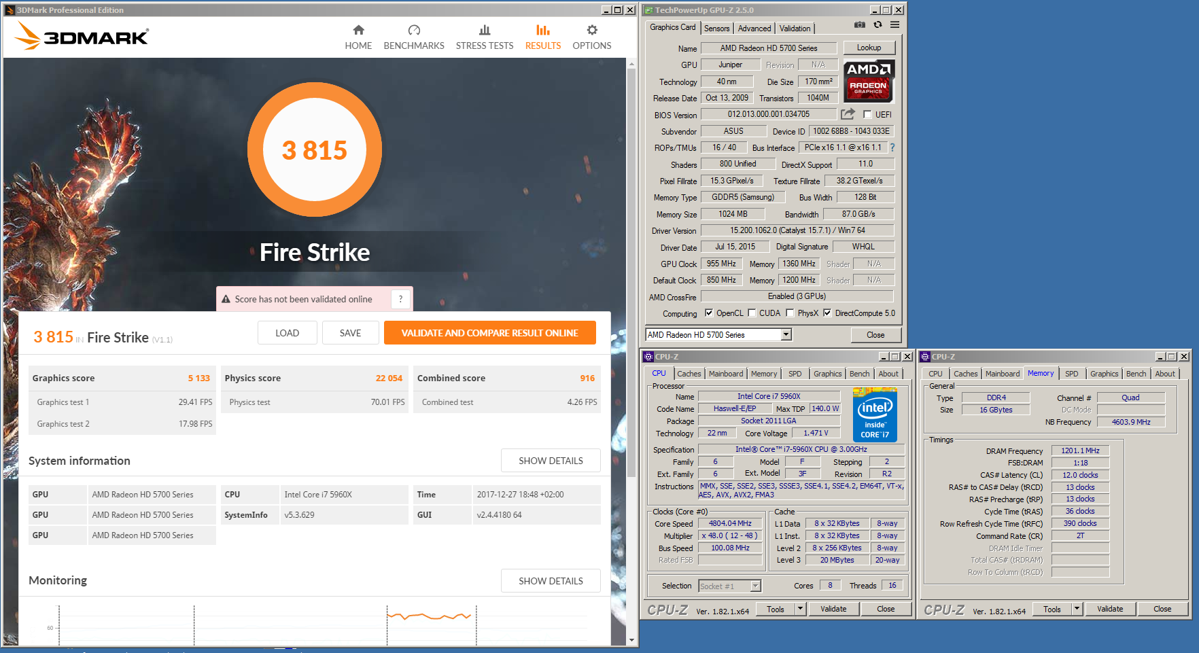Click the GPU-Z title bar icon
1199x653 pixels.
coord(648,10)
